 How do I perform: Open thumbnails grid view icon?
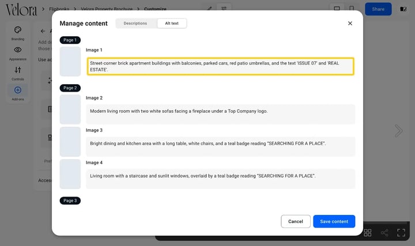coord(367,233)
